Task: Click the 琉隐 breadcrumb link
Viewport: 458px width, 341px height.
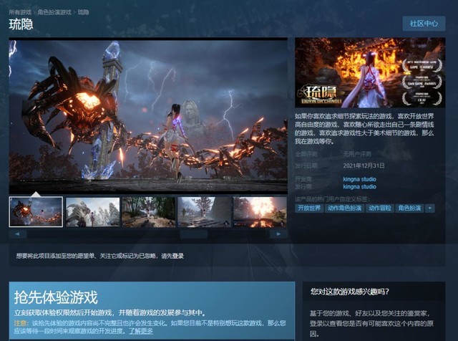Action: coord(83,12)
